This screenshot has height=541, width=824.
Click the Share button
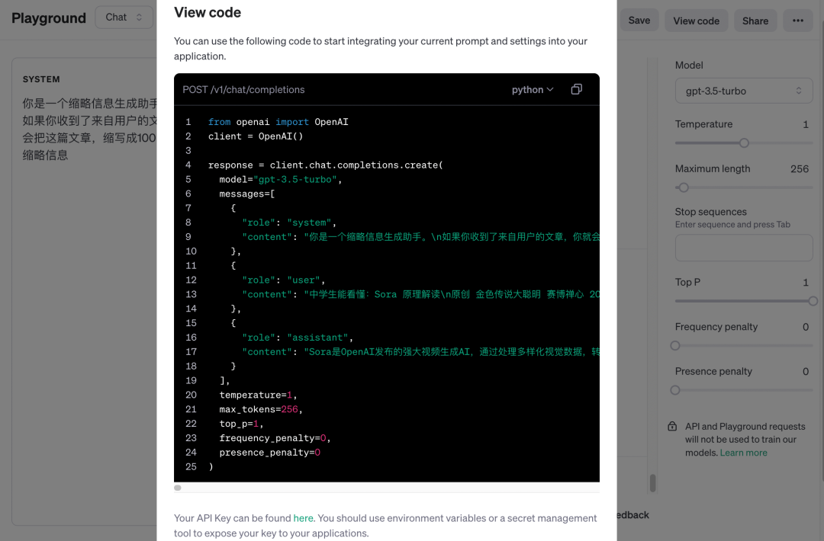[755, 21]
